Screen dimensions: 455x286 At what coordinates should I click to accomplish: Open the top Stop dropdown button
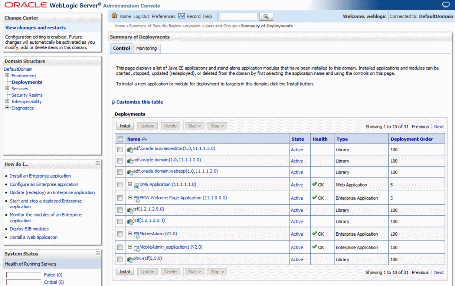[x=217, y=126]
